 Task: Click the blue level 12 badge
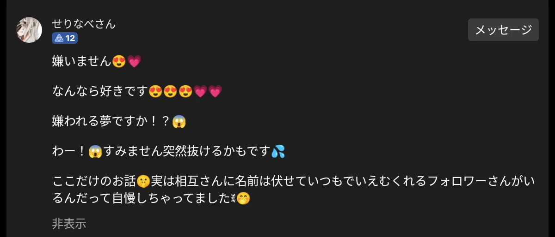click(x=65, y=38)
